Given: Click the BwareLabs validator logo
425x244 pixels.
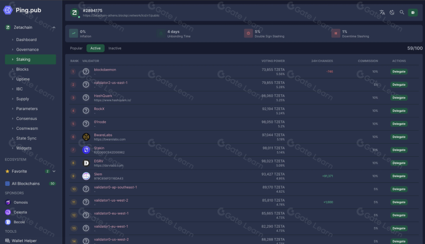Looking at the screenshot, I should (x=86, y=137).
